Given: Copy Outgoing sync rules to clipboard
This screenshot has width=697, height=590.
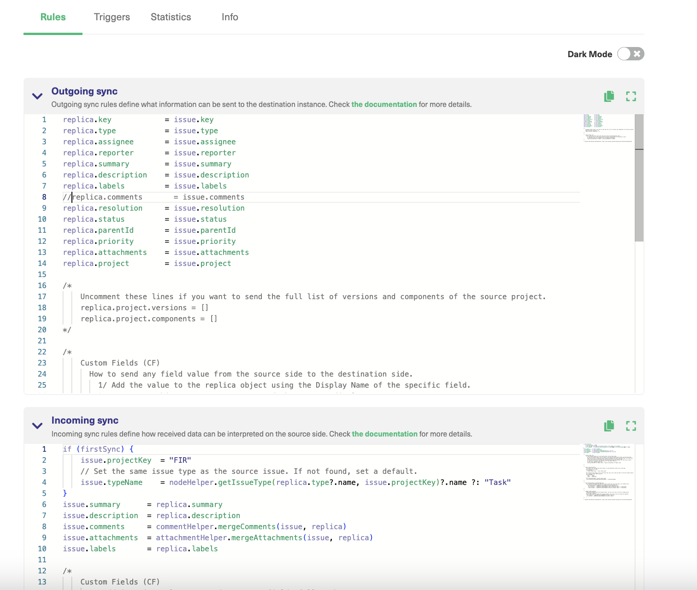Looking at the screenshot, I should [608, 96].
